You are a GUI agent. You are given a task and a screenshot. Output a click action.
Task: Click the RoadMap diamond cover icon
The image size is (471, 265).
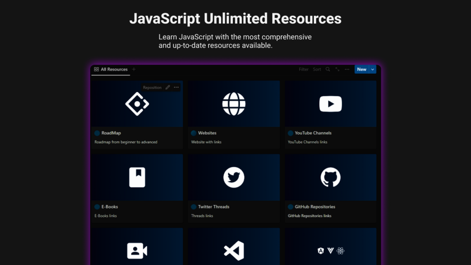coord(137,104)
